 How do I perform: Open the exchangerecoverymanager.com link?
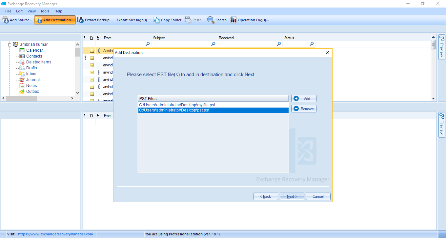55,234
